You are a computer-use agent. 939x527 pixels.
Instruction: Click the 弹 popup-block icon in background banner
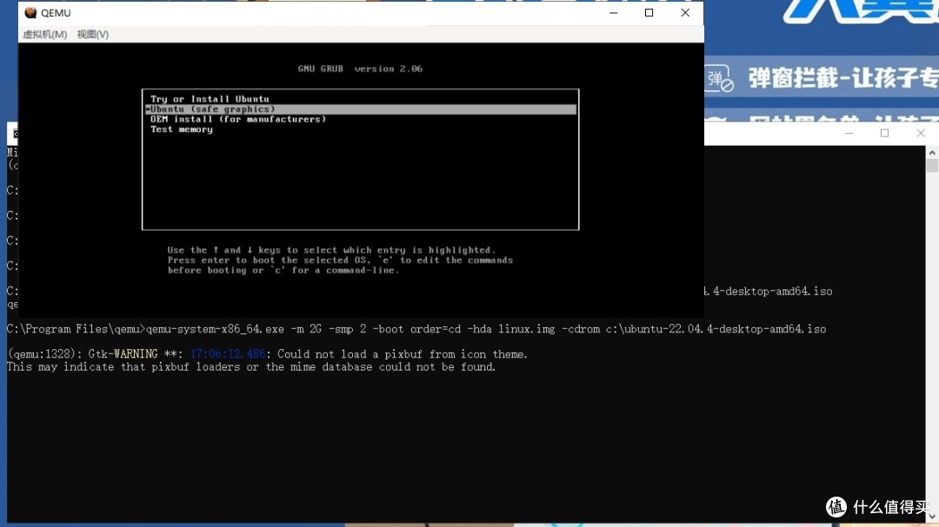tap(719, 79)
